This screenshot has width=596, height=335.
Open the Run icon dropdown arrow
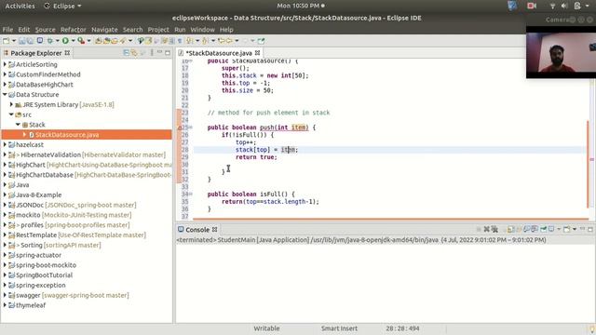[x=73, y=41]
